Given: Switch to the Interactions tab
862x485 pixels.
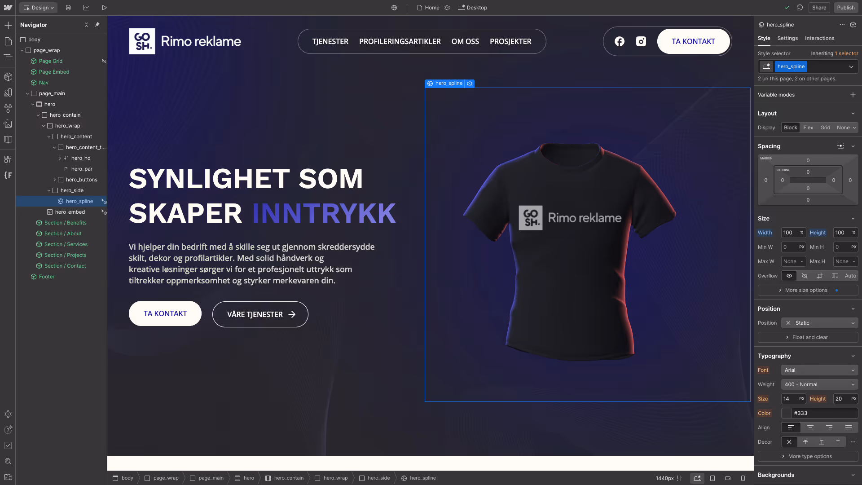Looking at the screenshot, I should [x=819, y=38].
